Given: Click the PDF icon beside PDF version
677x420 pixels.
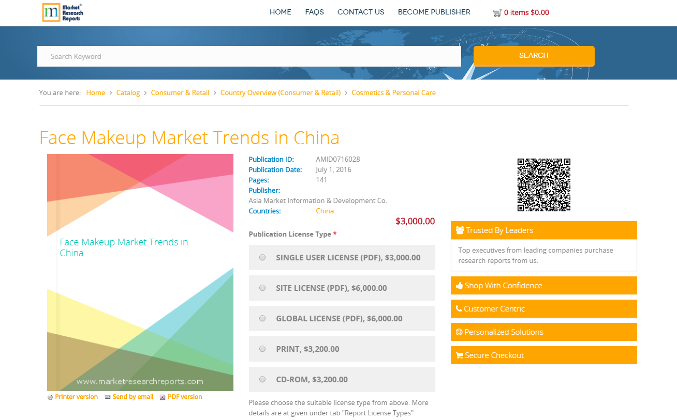Looking at the screenshot, I should [163, 397].
